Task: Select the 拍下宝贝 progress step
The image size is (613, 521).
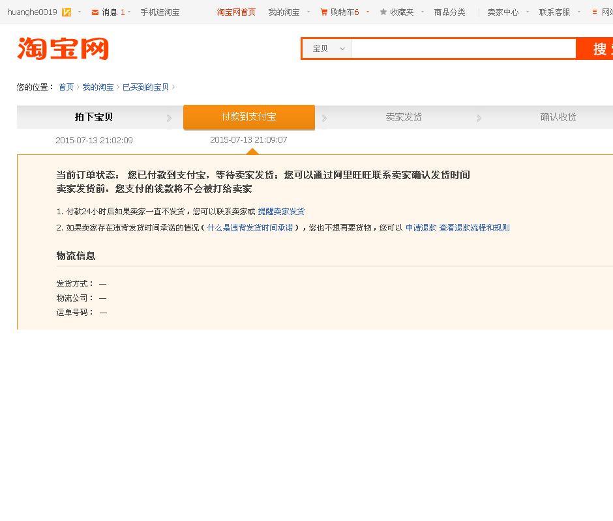Action: click(94, 117)
